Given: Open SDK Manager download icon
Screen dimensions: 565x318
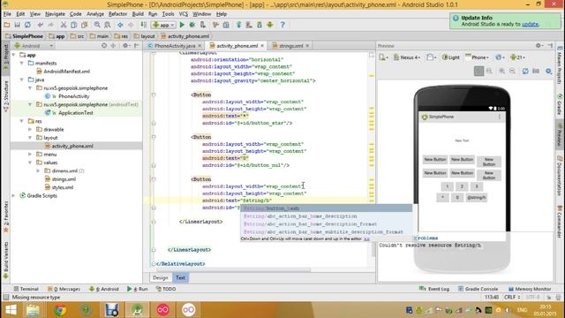Looking at the screenshot, I should coord(260,25).
